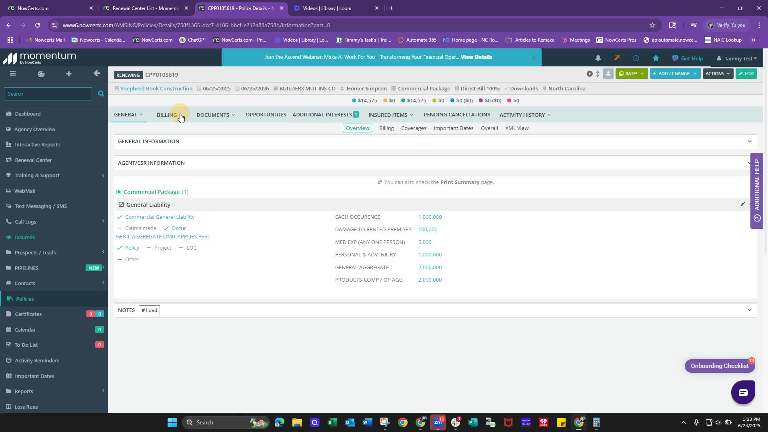Toggle the General Liability checkbox
This screenshot has height=432, width=768.
[121, 204]
